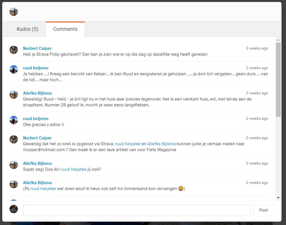Open Aliefka Bijlsma name on 'Super zeg' comment
286x225 pixels.
coord(37,163)
